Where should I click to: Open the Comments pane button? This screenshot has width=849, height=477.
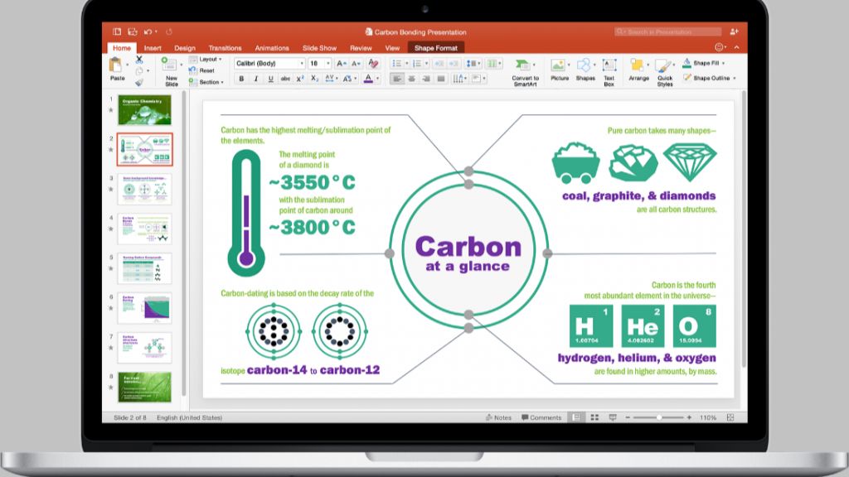(x=541, y=417)
